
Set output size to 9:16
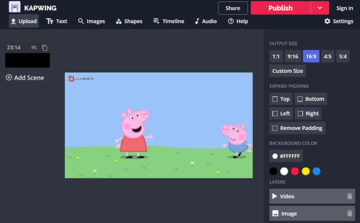(x=293, y=57)
